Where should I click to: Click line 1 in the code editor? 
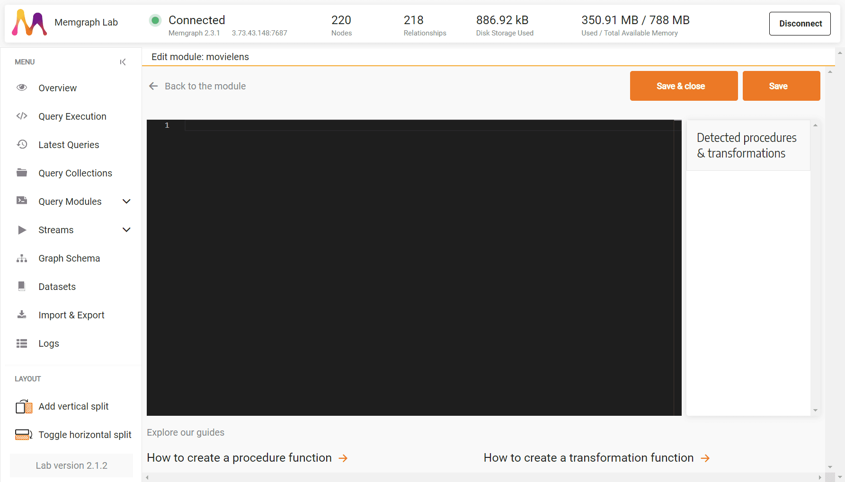(x=428, y=125)
